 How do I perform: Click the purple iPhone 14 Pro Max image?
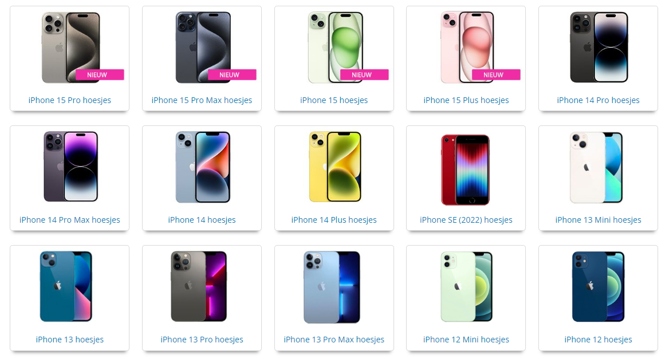point(71,166)
